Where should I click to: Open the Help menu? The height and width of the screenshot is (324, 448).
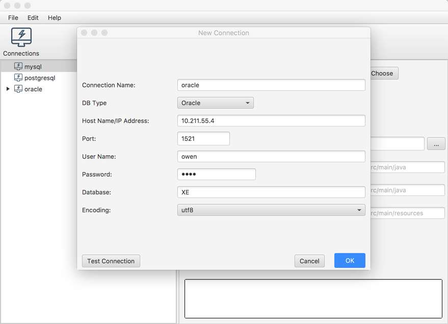point(55,18)
